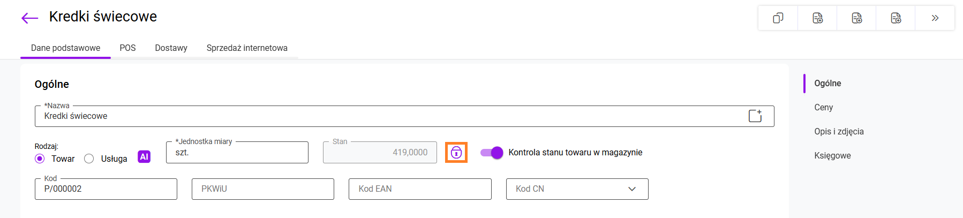963x218 pixels.
Task: Switch to the Sprzedaż internetowa tab
Action: pyautogui.click(x=247, y=48)
